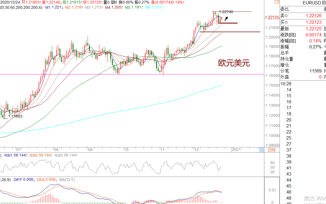Click the 1.16000 price axis label
326x204 pixels.
point(272,75)
